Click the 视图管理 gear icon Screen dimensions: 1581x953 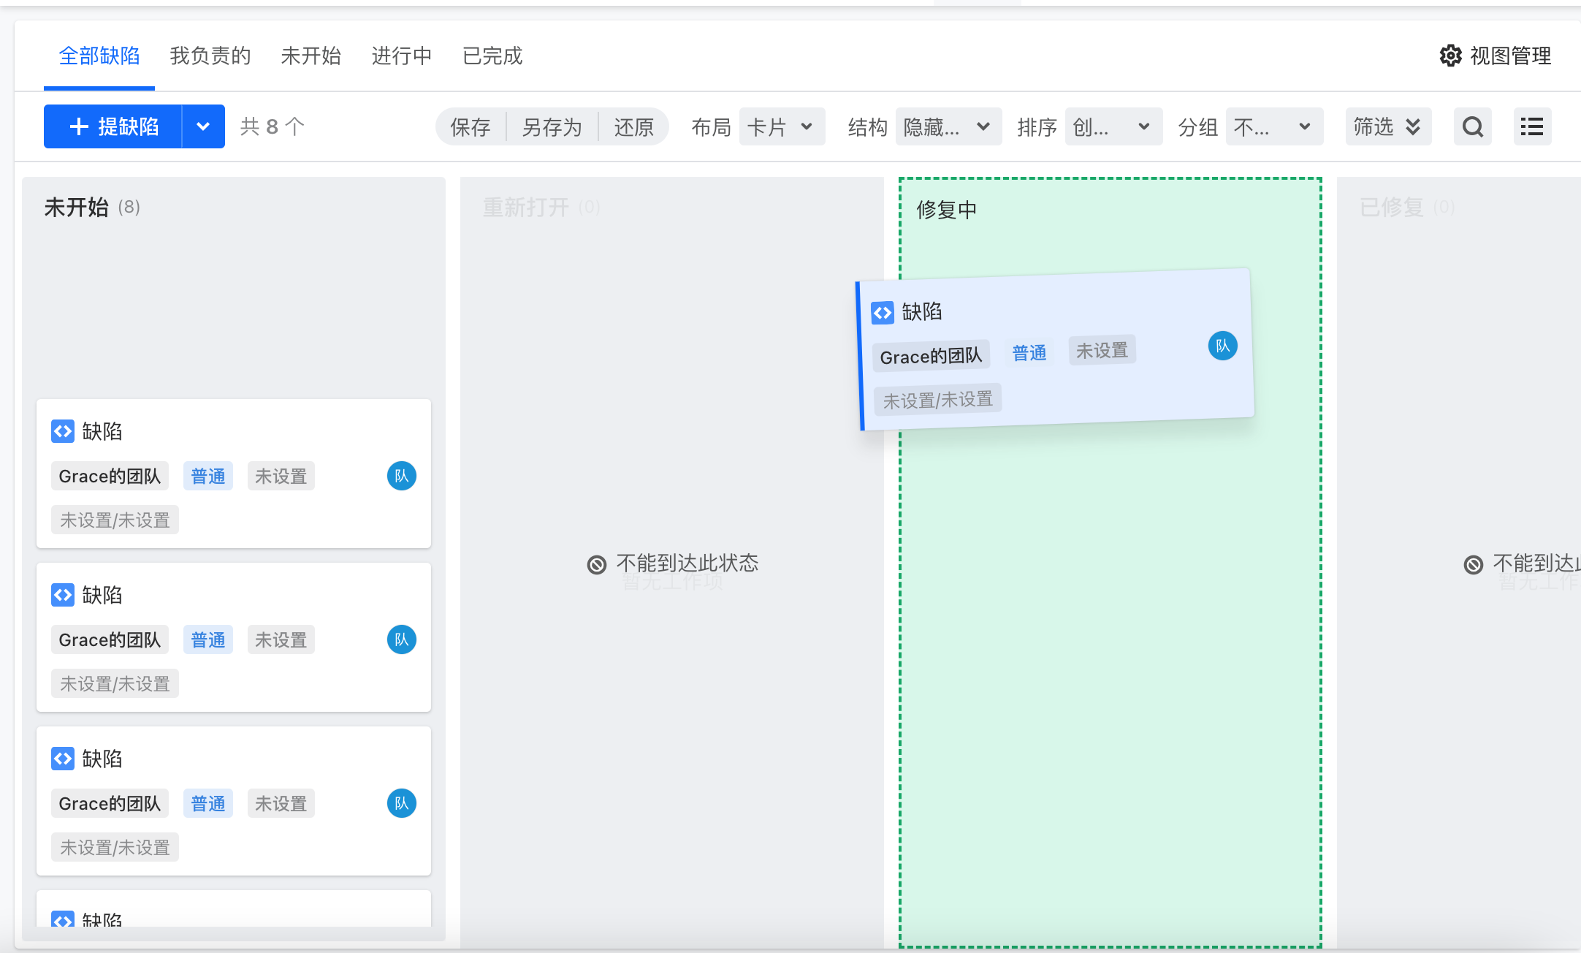[x=1450, y=56]
